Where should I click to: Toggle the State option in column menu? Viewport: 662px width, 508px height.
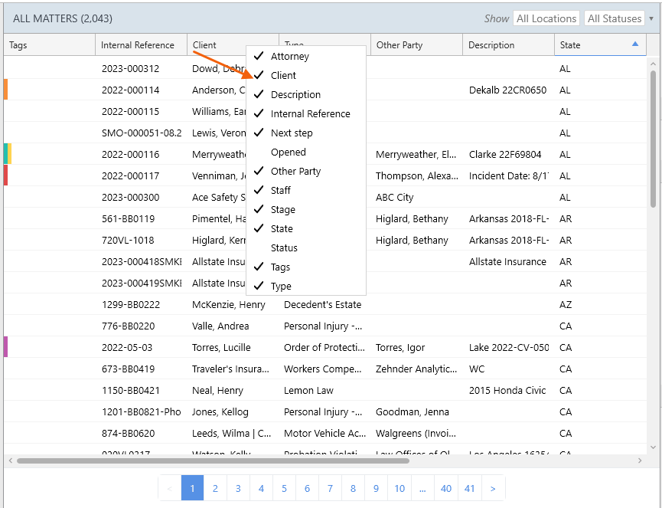[x=305, y=228]
